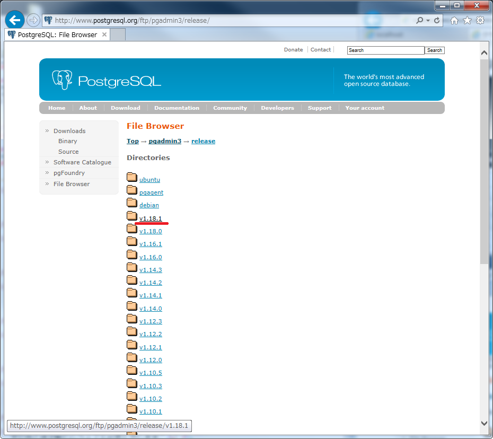Screen dimensions: 493x439
Task: Click the folder icon beside v1.16.1
Action: click(x=132, y=242)
